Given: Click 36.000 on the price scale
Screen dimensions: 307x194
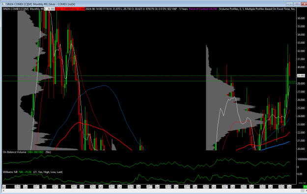Looking at the screenshot, I should (x=301, y=18).
